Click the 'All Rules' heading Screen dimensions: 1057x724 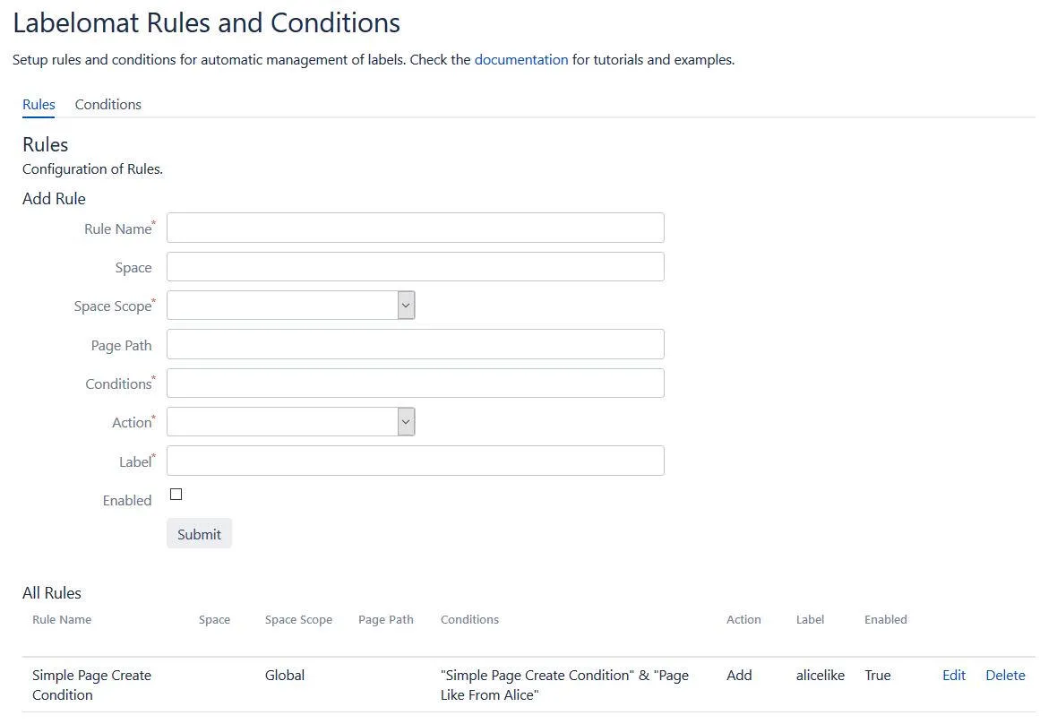point(52,593)
